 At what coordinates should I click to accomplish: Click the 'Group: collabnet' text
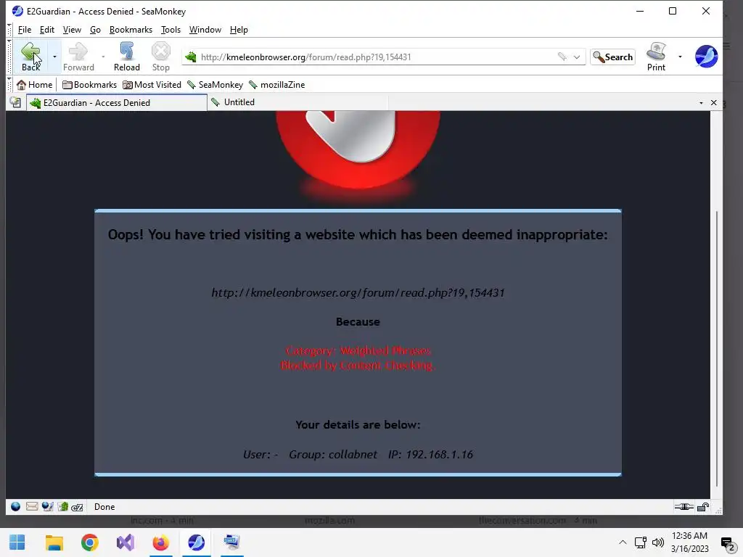coord(332,454)
